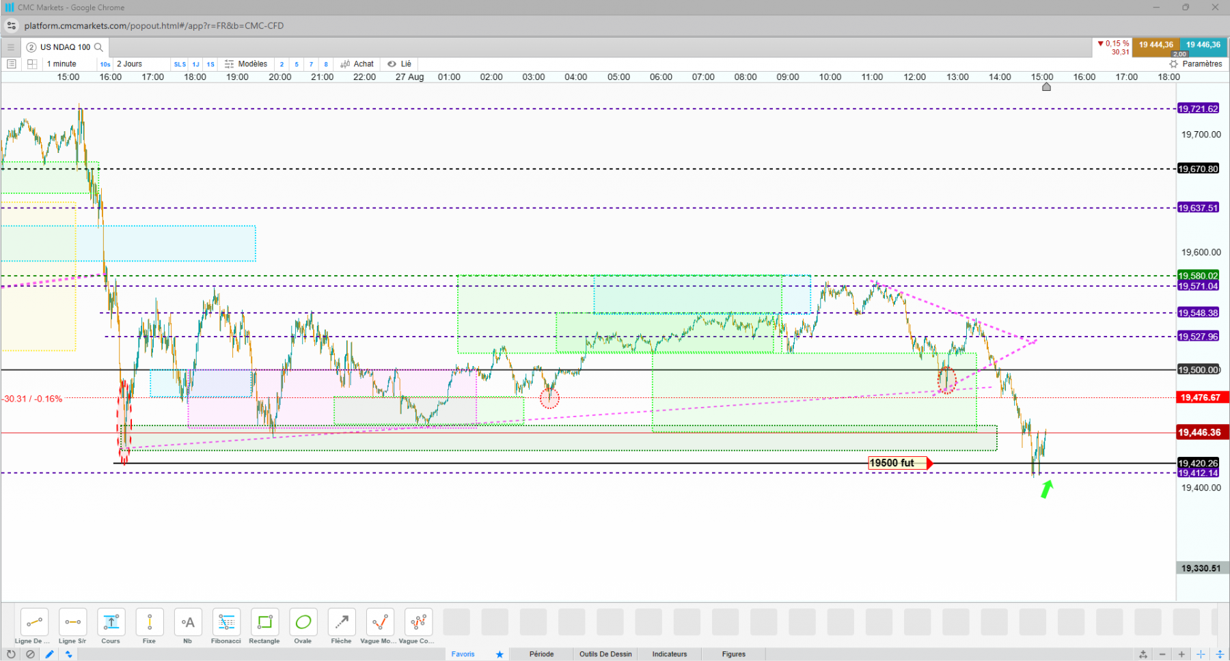
Task: Toggle the blue pencil drawing mode icon
Action: (x=49, y=654)
